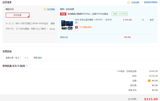Screen dimensions: 160x101
Task: Click 返回修改购物车 link
Action: (151, 2)
